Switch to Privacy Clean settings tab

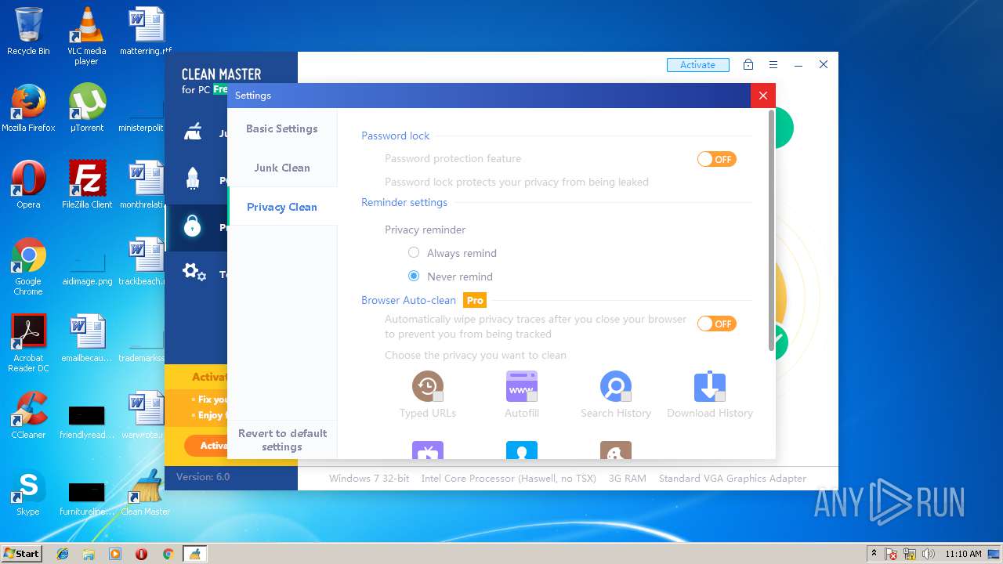pos(282,207)
